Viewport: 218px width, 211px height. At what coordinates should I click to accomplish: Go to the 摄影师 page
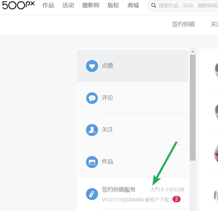91,5
